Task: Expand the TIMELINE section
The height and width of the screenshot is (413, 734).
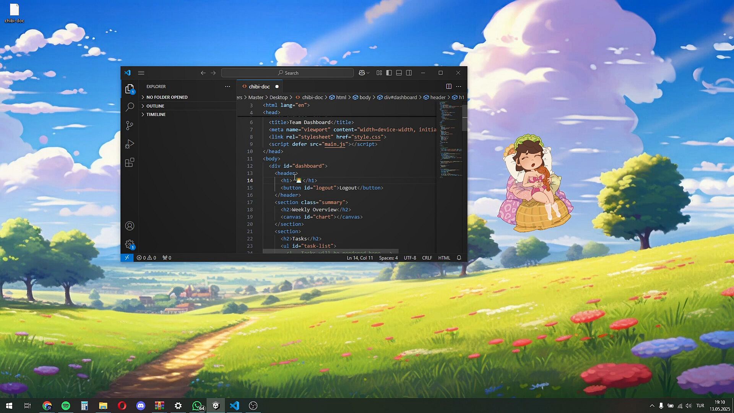Action: coord(156,114)
